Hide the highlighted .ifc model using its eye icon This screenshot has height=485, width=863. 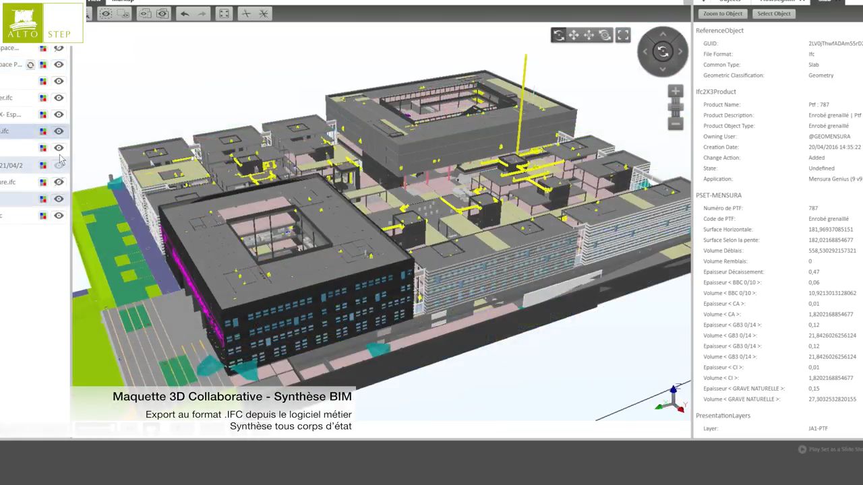59,131
